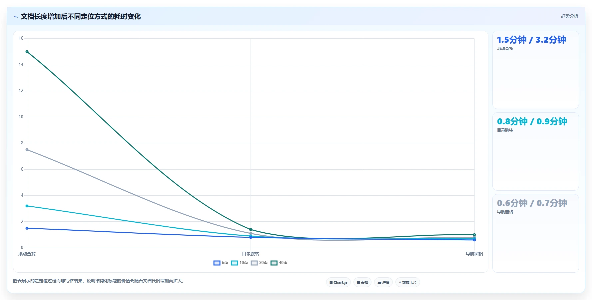Toggle the 10页 legend series
Viewport: 592px width, 300px height.
240,263
